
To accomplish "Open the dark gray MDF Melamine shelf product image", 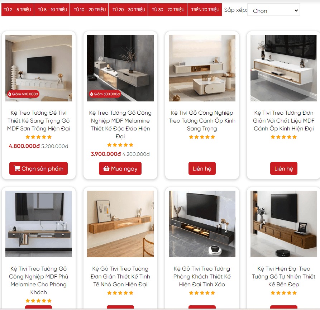I will [x=120, y=68].
